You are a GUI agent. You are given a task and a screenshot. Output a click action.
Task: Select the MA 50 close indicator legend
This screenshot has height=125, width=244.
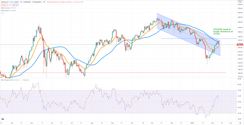click(x=5, y=11)
